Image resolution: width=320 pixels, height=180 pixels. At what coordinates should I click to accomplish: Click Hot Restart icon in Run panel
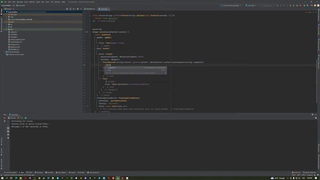point(21,118)
